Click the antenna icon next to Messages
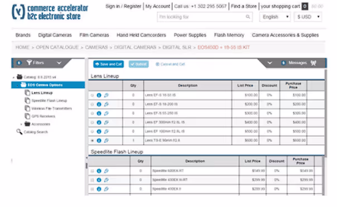Screen dimensions: 337x207 (314, 63)
